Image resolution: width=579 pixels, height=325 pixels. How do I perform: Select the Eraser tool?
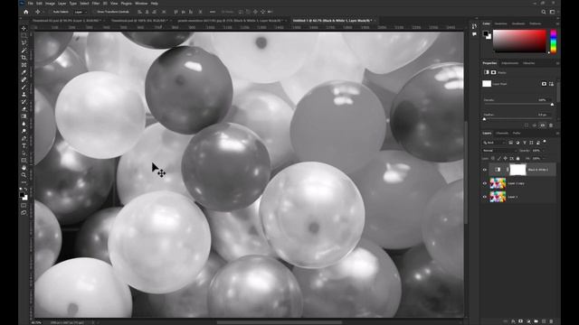24,109
